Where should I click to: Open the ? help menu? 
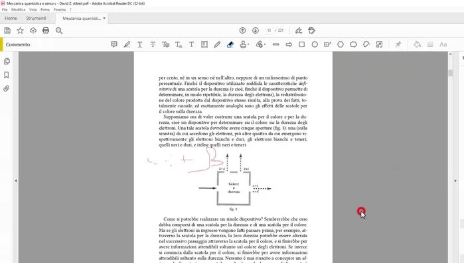coord(70,9)
